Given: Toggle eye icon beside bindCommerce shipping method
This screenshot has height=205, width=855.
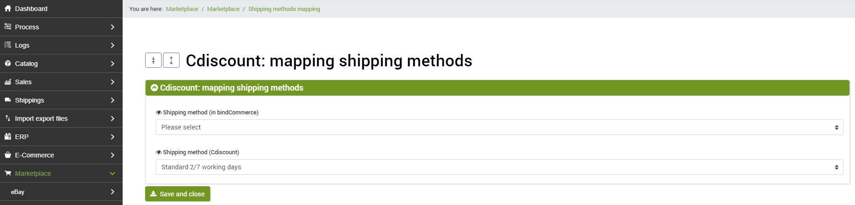Looking at the screenshot, I should tap(158, 113).
